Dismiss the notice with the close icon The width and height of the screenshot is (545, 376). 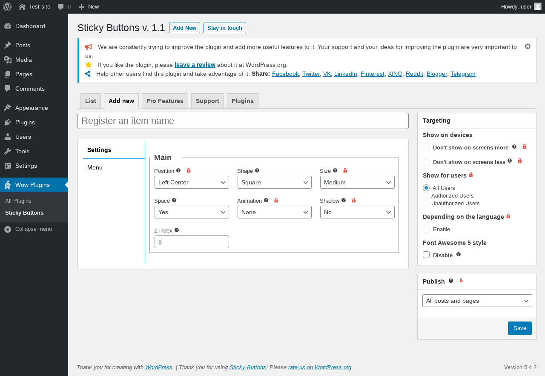[528, 46]
